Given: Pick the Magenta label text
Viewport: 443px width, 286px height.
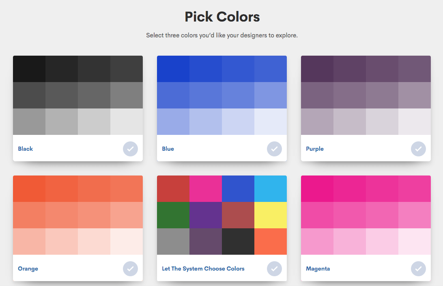Looking at the screenshot, I should [318, 269].
